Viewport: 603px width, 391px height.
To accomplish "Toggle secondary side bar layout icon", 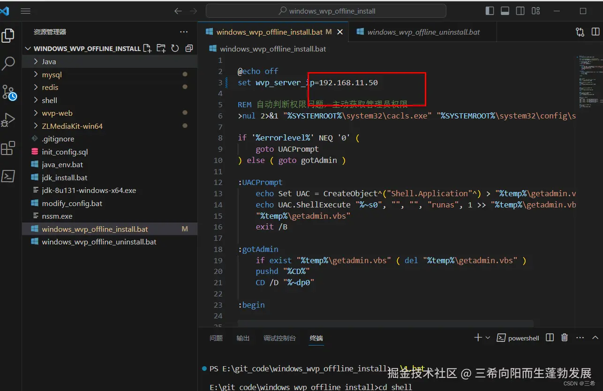I will pyautogui.click(x=520, y=11).
